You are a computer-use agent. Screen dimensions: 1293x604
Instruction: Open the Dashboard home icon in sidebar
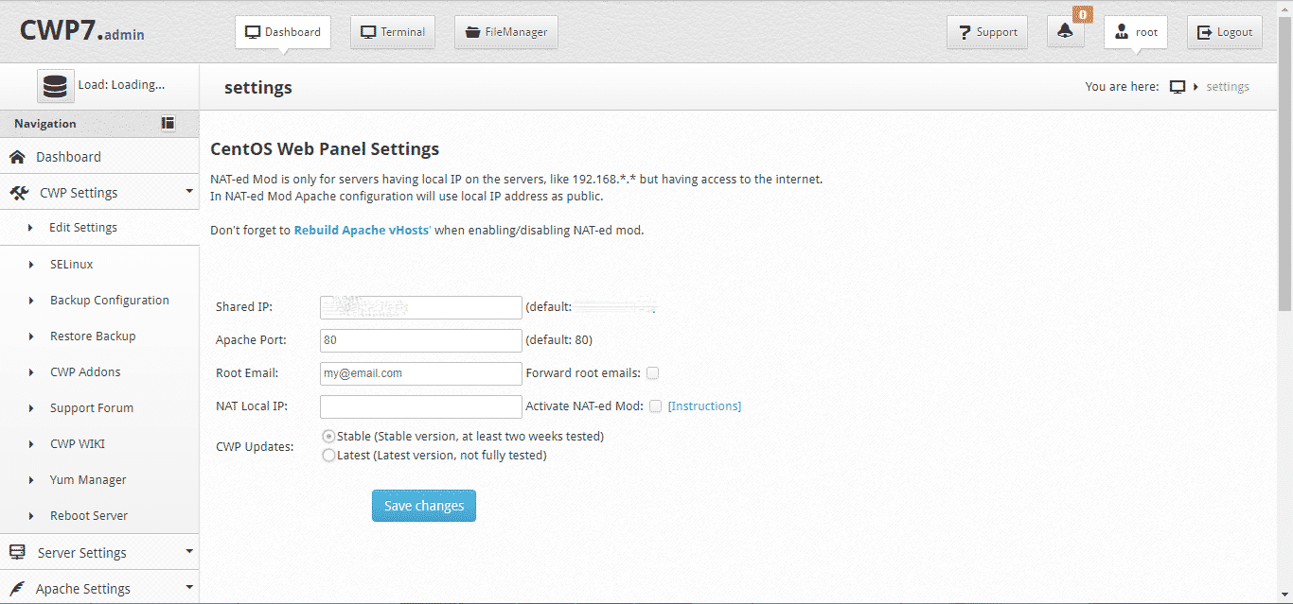17,157
